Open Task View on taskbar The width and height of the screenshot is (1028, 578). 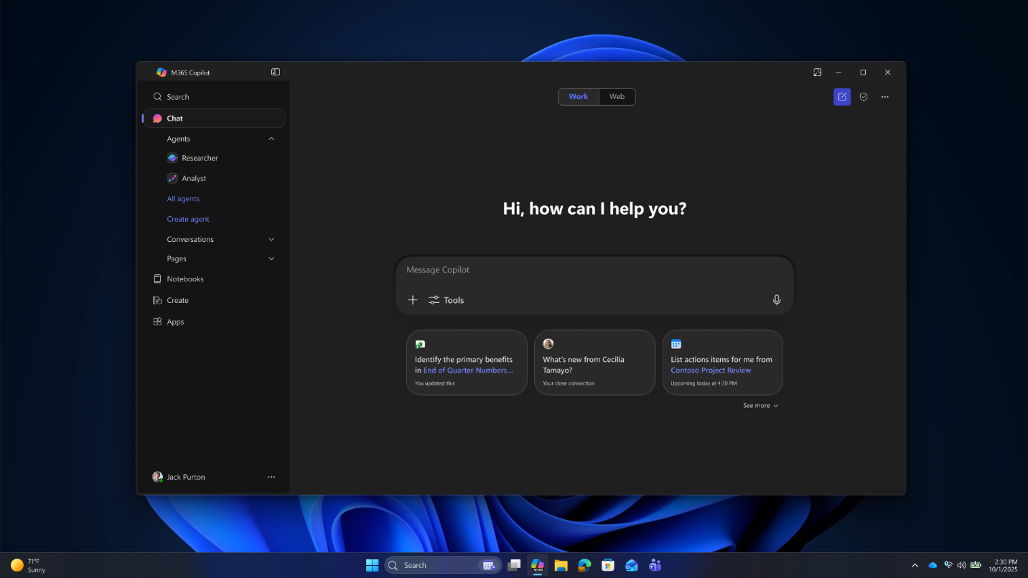point(514,565)
